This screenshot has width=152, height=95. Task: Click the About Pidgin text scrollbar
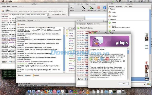128,64
